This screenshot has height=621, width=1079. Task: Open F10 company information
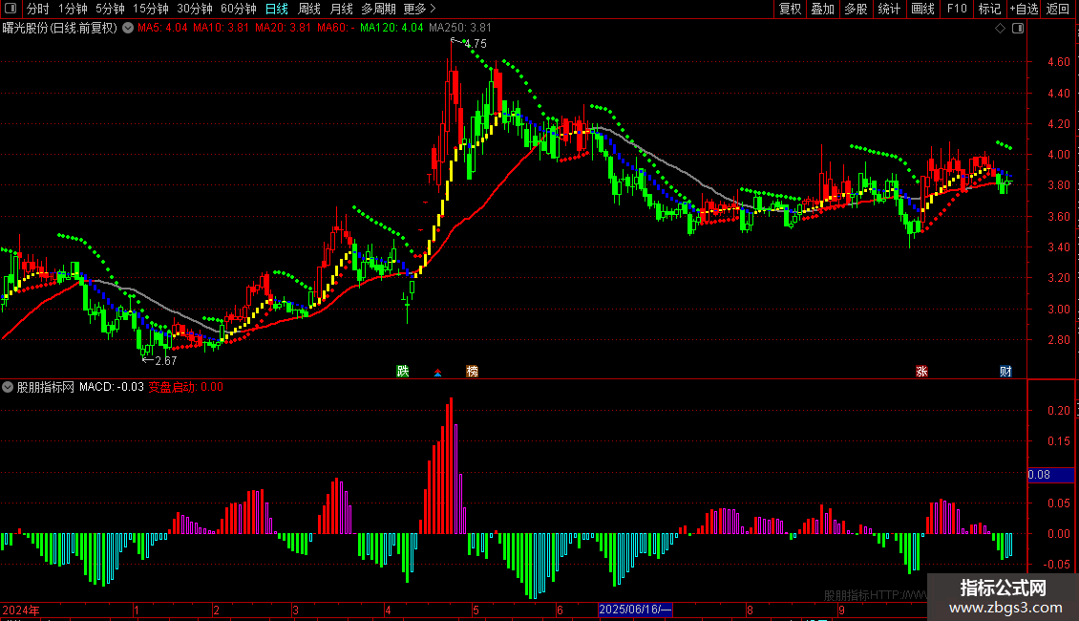pyautogui.click(x=957, y=9)
